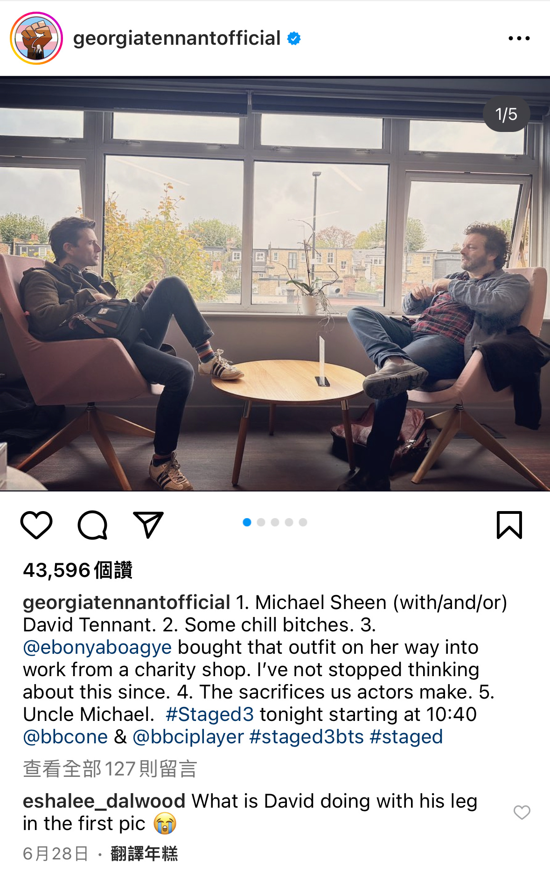Translate the comment via 翻譯年糕
Image resolution: width=550 pixels, height=879 pixels.
[x=144, y=853]
